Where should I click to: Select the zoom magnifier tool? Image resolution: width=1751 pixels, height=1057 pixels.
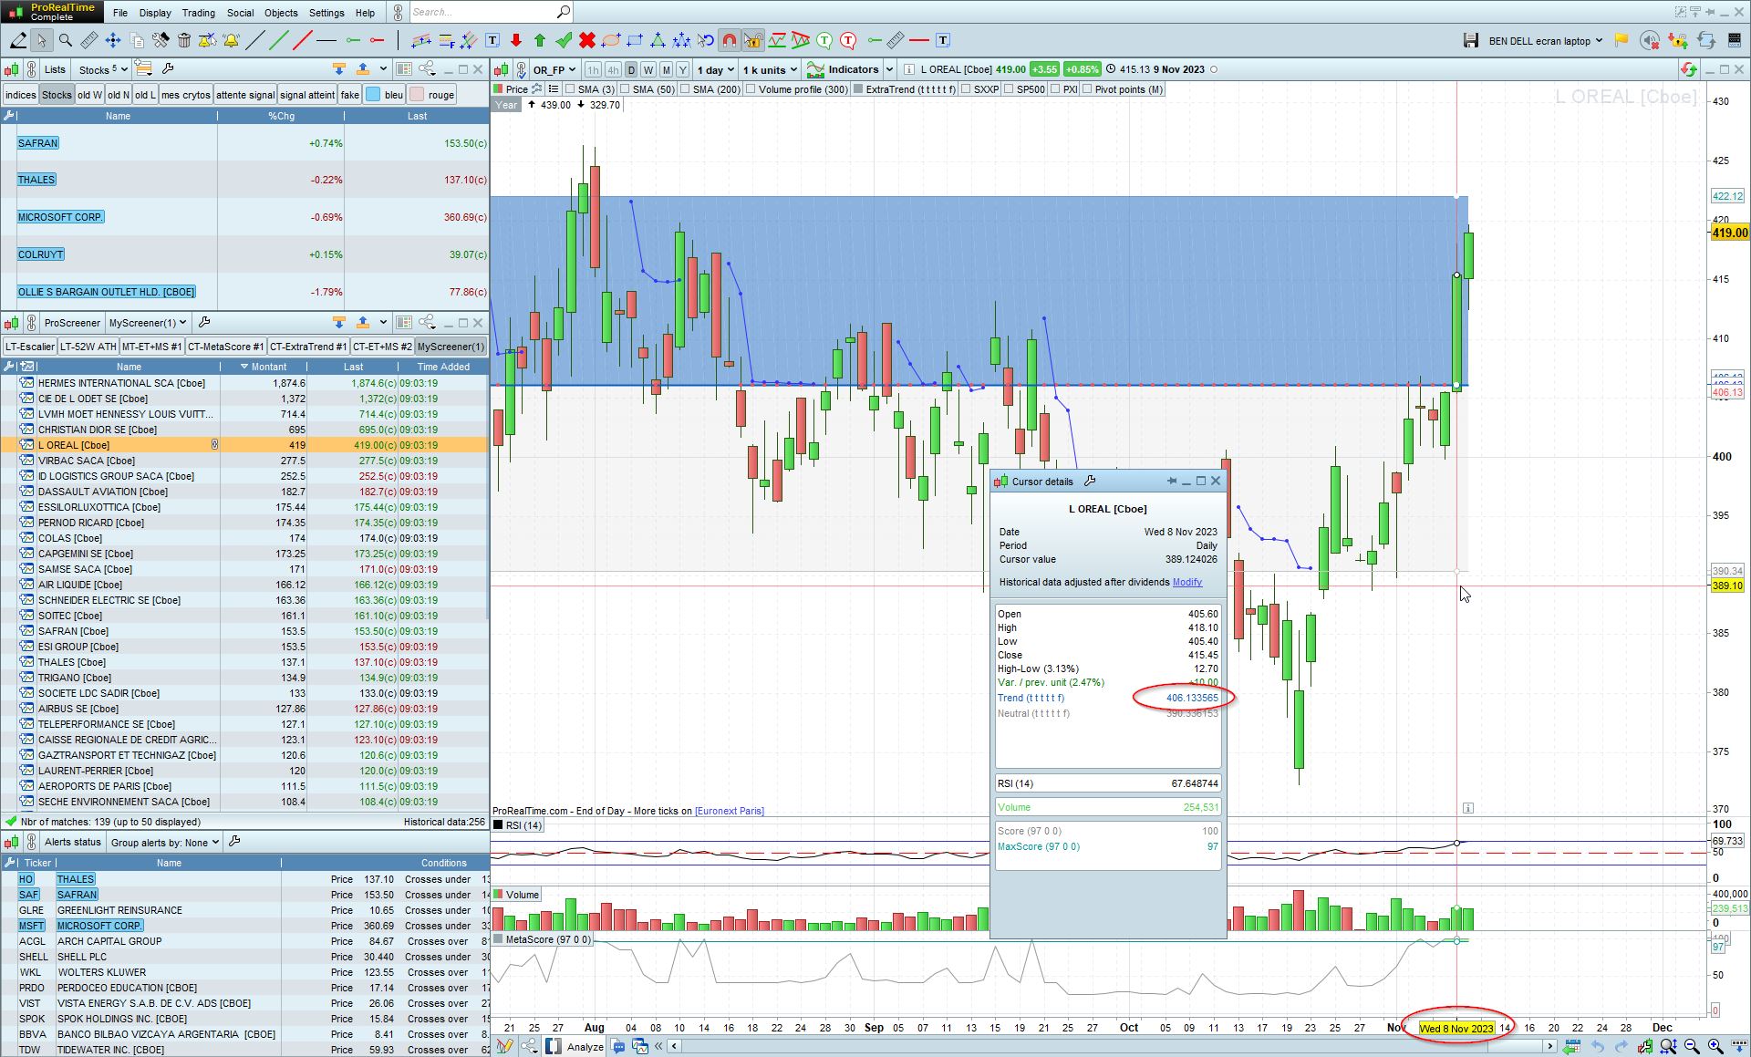click(x=66, y=40)
